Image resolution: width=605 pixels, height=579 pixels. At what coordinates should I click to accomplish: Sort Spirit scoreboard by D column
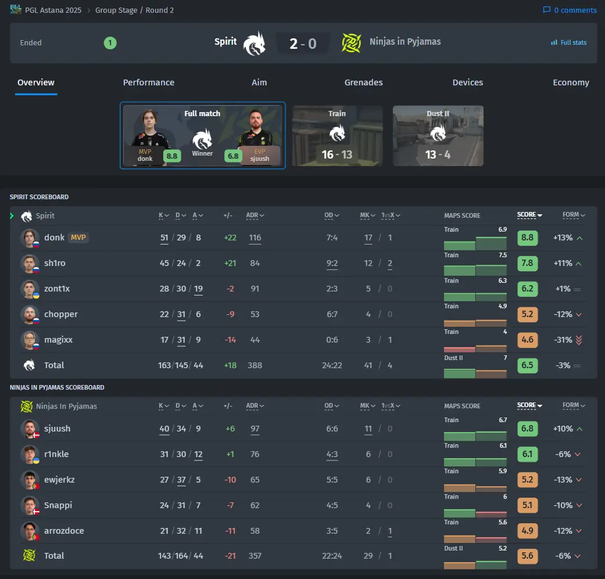[x=181, y=215]
